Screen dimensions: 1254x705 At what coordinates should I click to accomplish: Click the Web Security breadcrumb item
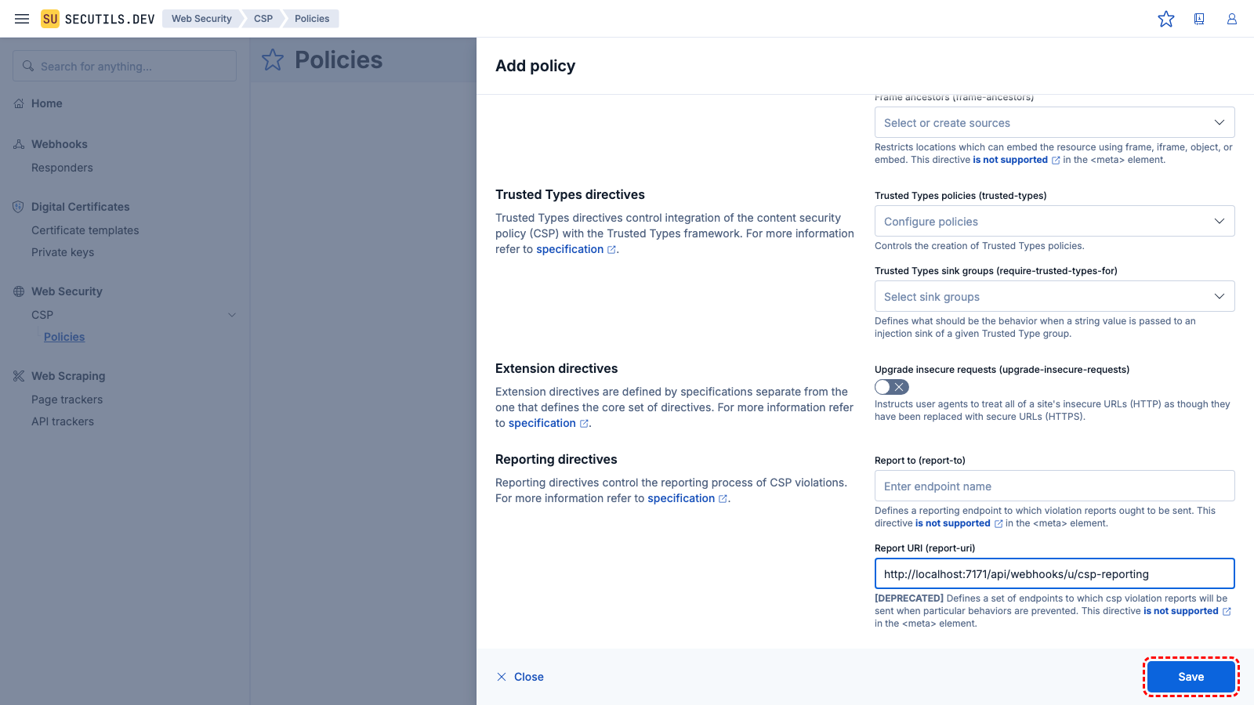201,19
